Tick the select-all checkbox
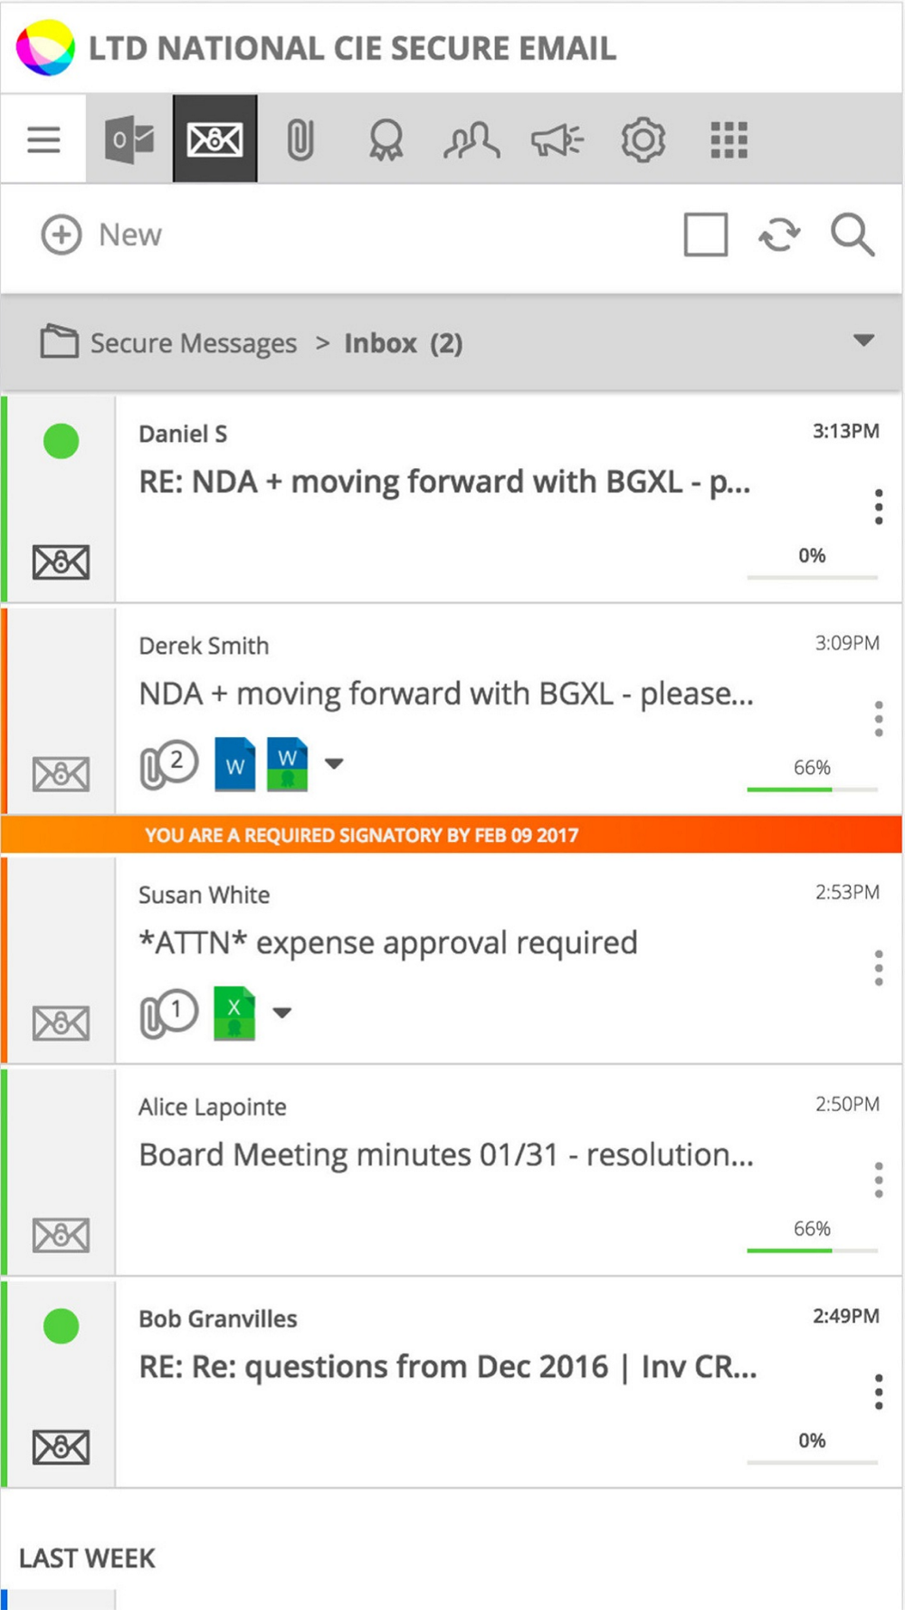Screen dimensions: 905x1610 point(706,235)
